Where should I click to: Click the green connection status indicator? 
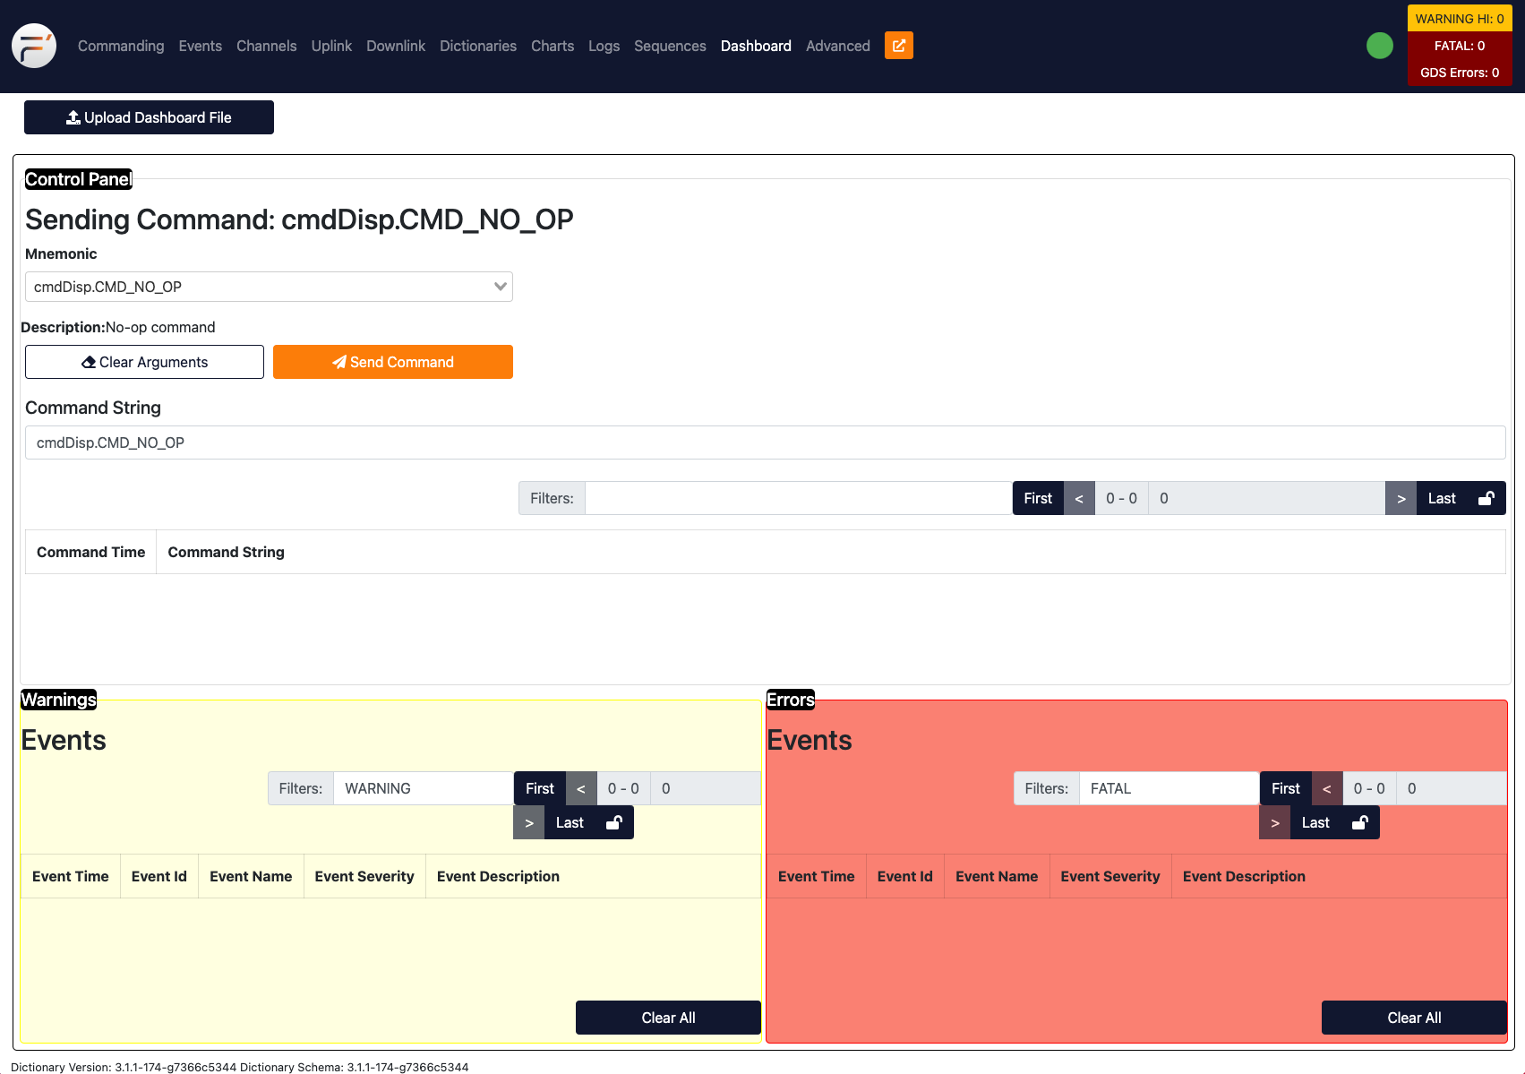pyautogui.click(x=1379, y=46)
